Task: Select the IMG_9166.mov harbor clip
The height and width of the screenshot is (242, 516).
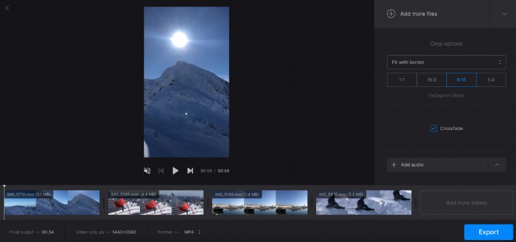Action: tap(260, 203)
